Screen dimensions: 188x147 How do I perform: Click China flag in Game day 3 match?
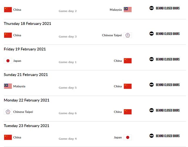[8, 35]
